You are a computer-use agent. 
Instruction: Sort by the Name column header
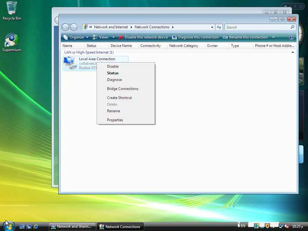pyautogui.click(x=73, y=46)
